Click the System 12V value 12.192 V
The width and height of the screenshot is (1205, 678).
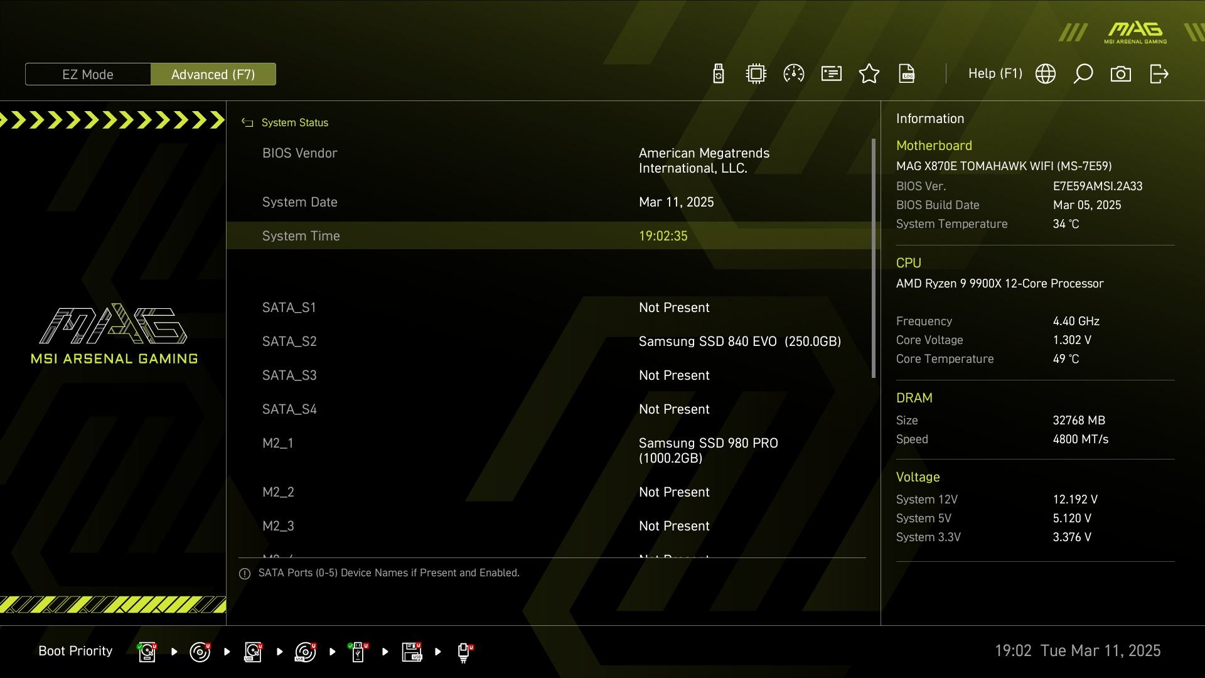point(1075,500)
